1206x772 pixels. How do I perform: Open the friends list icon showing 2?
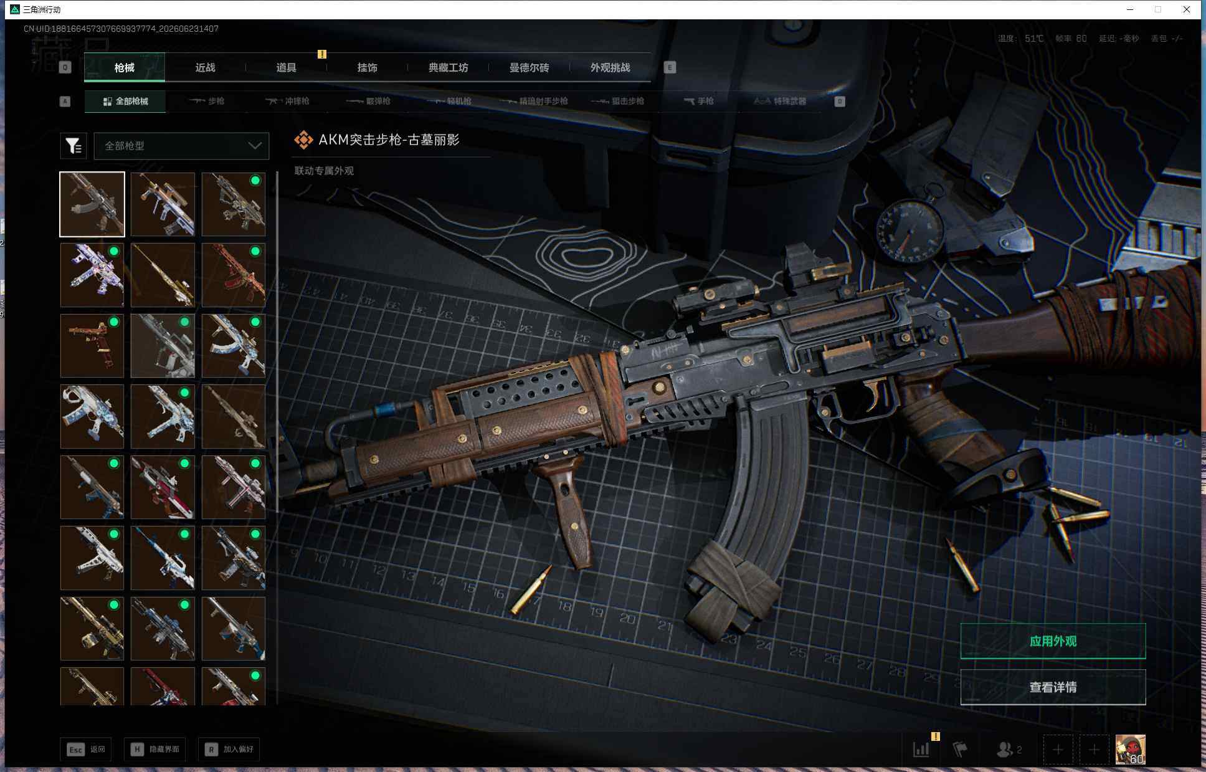1009,750
